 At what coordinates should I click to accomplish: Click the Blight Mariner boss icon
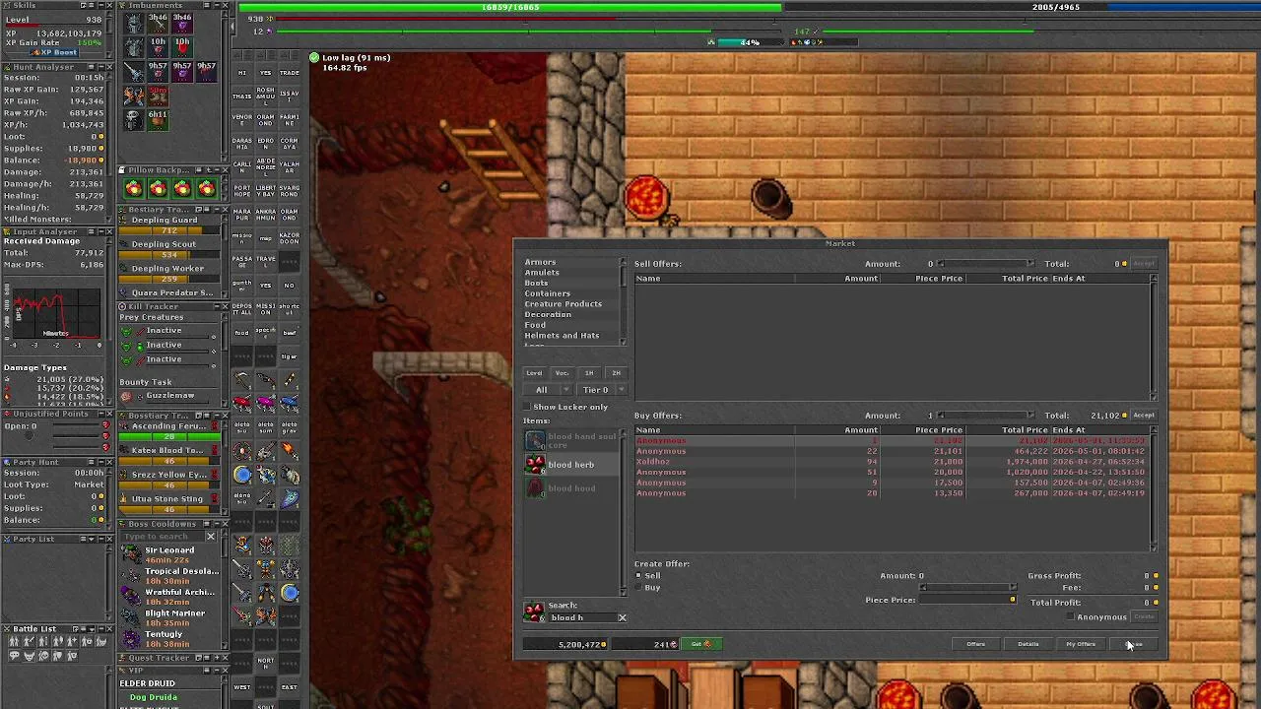point(131,617)
